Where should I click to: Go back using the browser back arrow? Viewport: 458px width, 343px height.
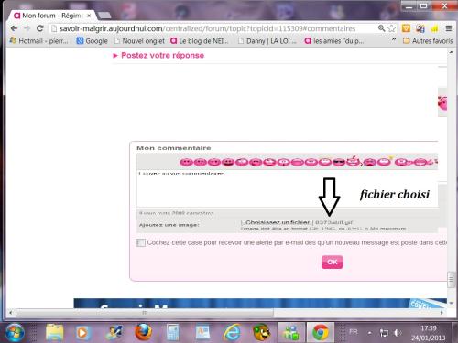(14, 28)
